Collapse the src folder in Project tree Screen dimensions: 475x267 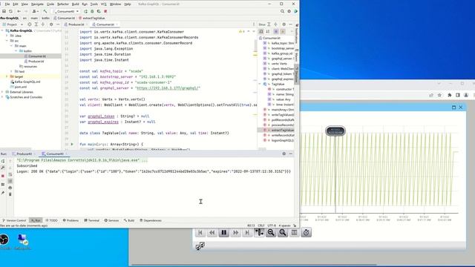tap(7, 41)
